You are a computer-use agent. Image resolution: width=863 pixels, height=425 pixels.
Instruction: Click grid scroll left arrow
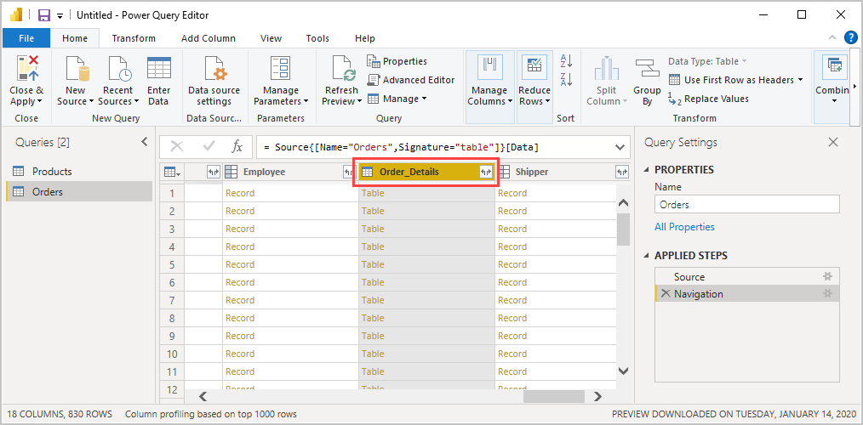(x=203, y=396)
